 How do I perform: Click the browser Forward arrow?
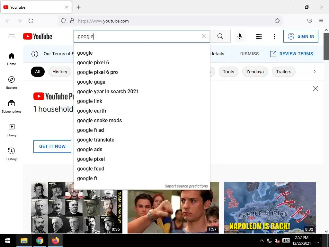click(19, 21)
